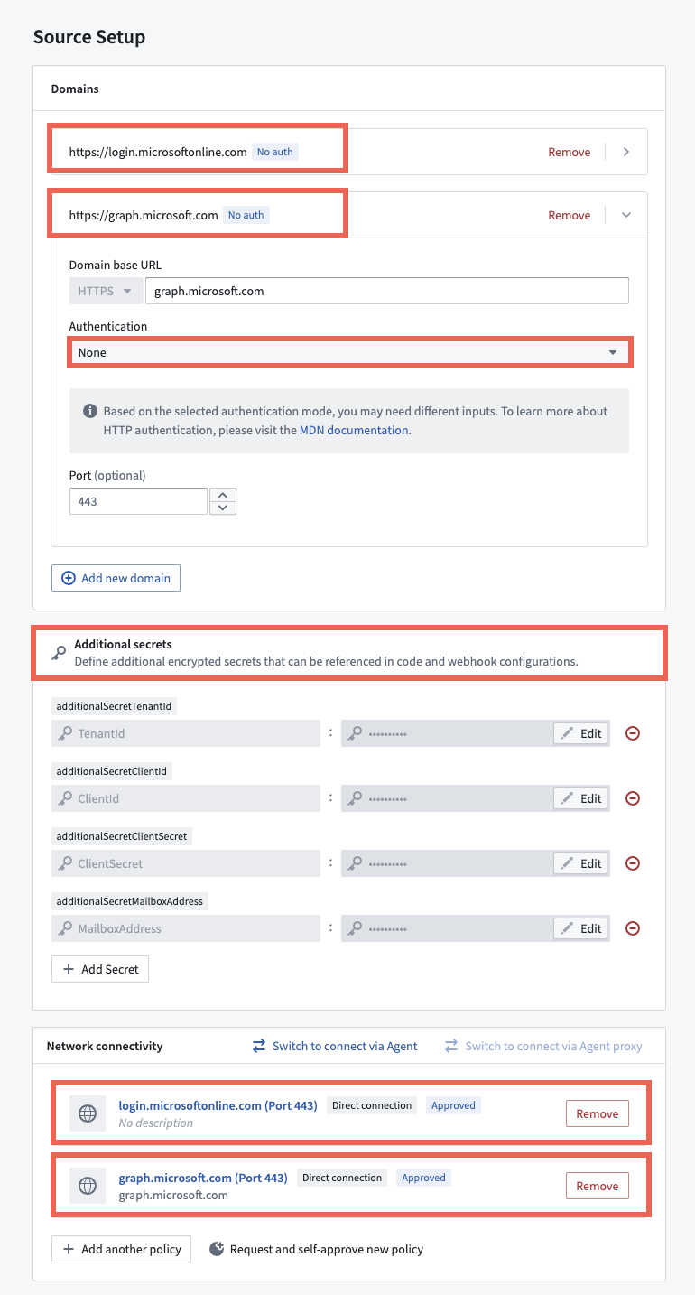The width and height of the screenshot is (695, 1295).
Task: Click Add new domain button
Action: (x=116, y=578)
